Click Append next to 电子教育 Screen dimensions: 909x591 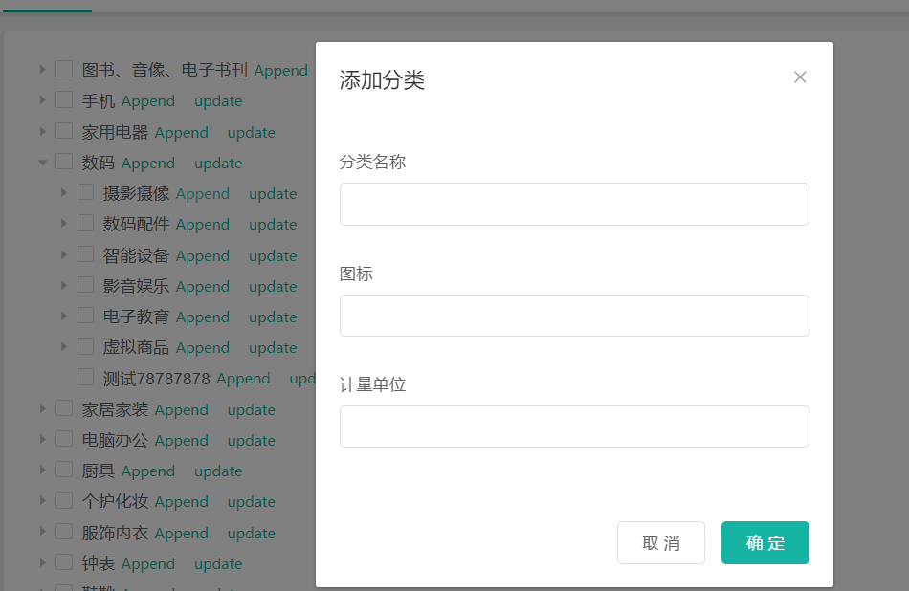(203, 317)
